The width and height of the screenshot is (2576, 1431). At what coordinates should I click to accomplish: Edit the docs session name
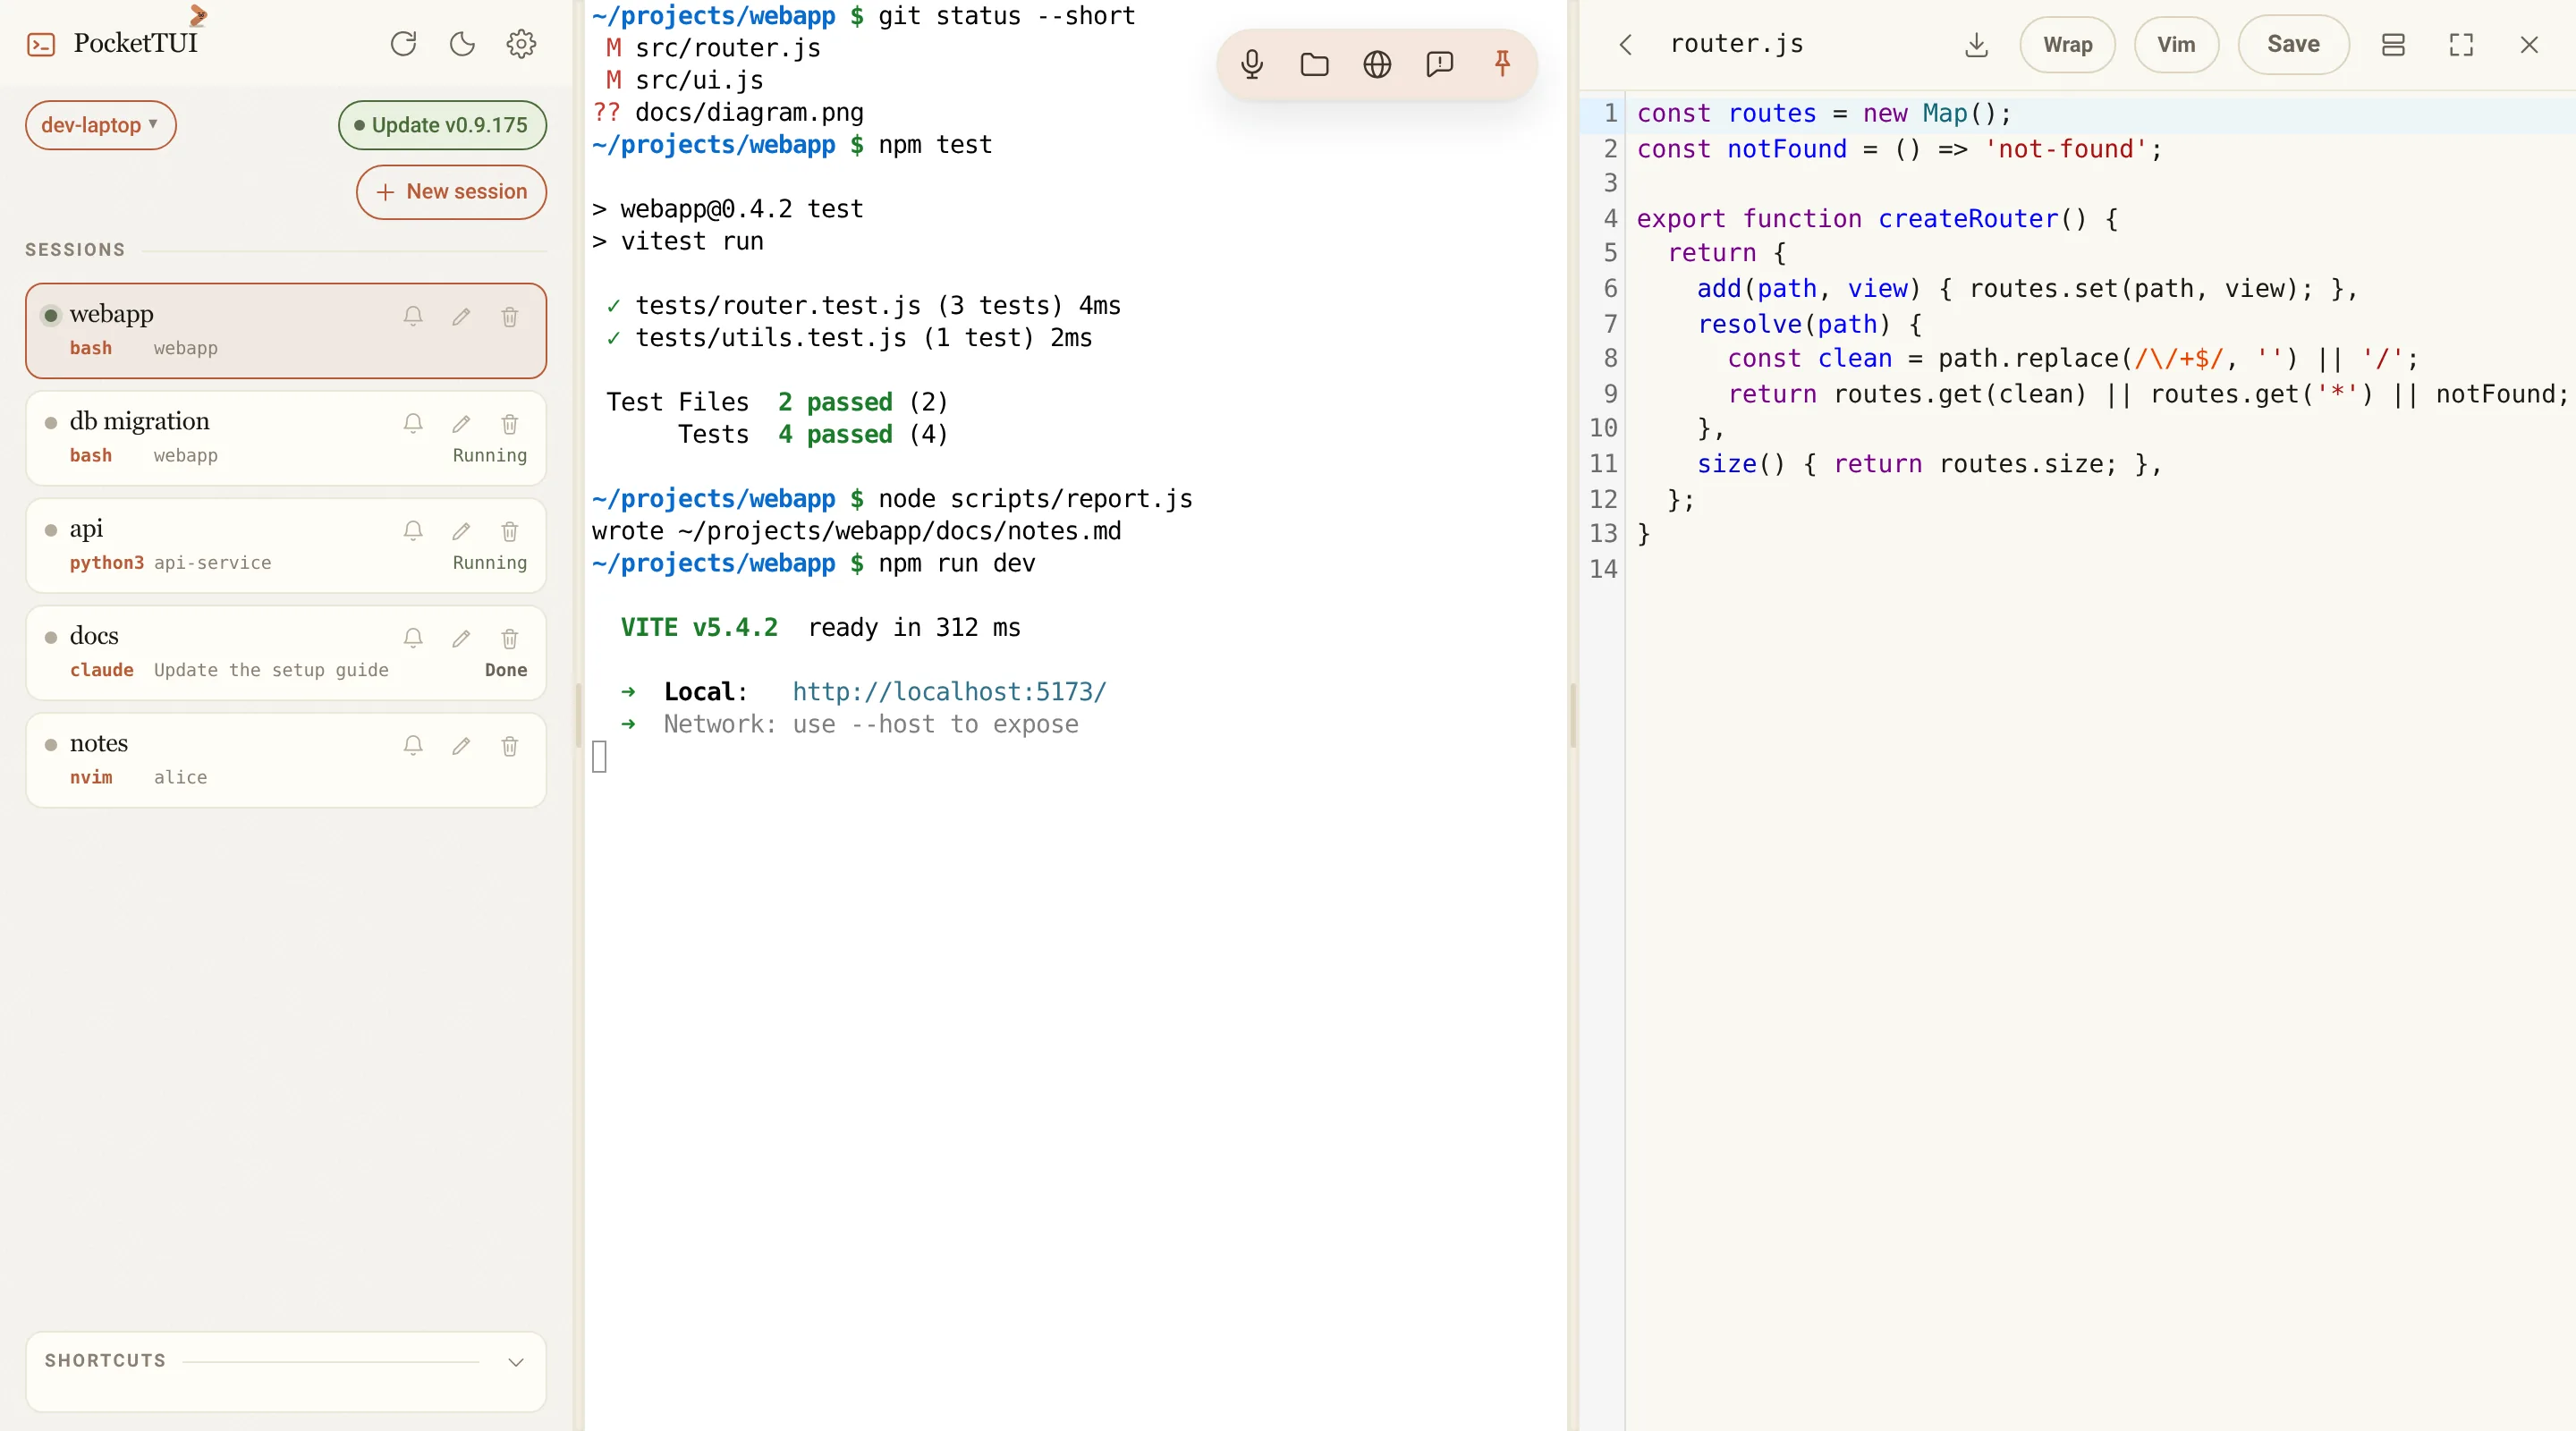coord(461,638)
